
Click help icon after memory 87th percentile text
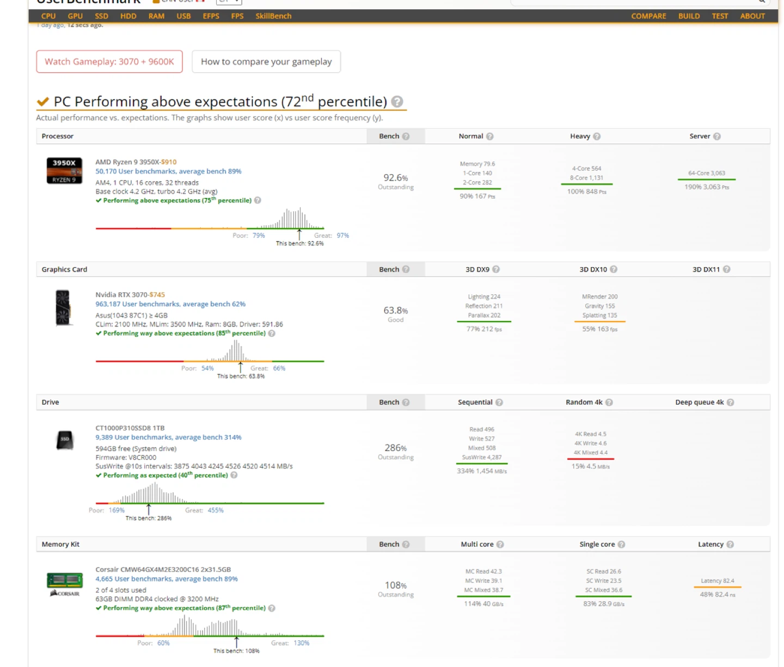[272, 608]
